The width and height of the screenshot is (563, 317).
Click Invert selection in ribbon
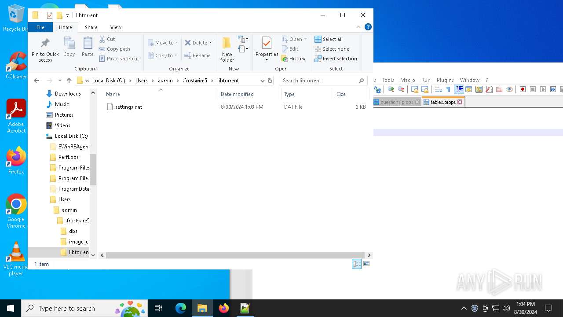click(336, 59)
